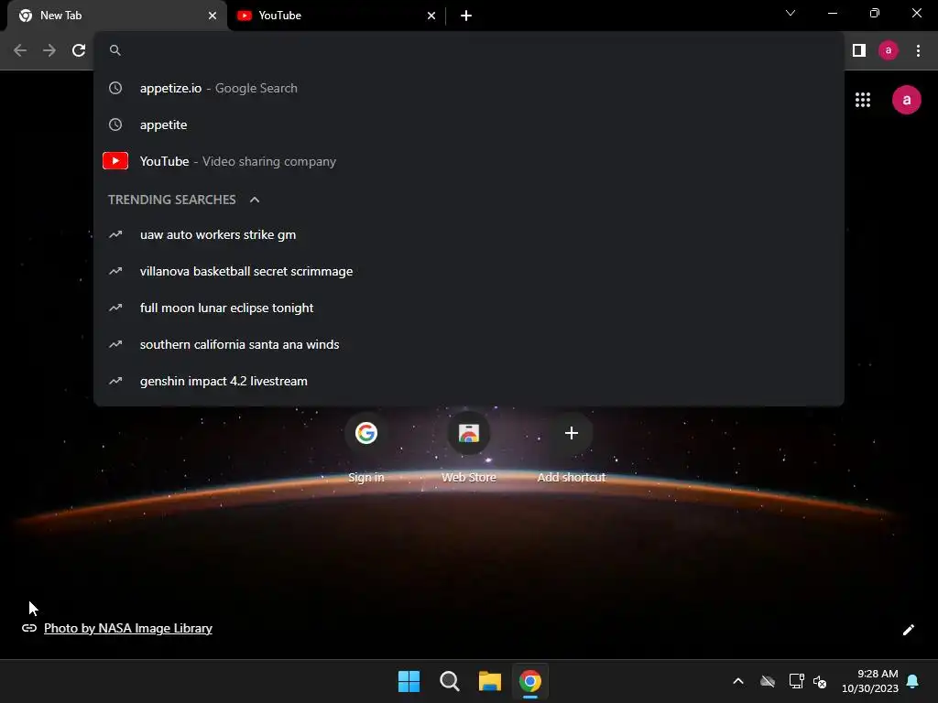
Task: Minimize the Chrome window
Action: [832, 13]
